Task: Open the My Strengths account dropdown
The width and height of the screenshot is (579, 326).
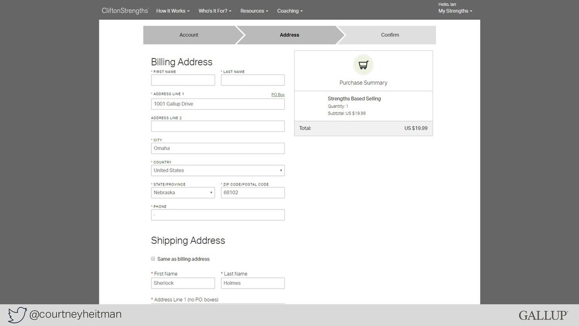Action: tap(455, 11)
